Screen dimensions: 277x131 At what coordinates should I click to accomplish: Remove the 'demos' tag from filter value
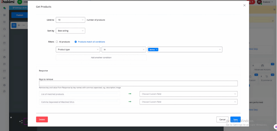coord(157,50)
